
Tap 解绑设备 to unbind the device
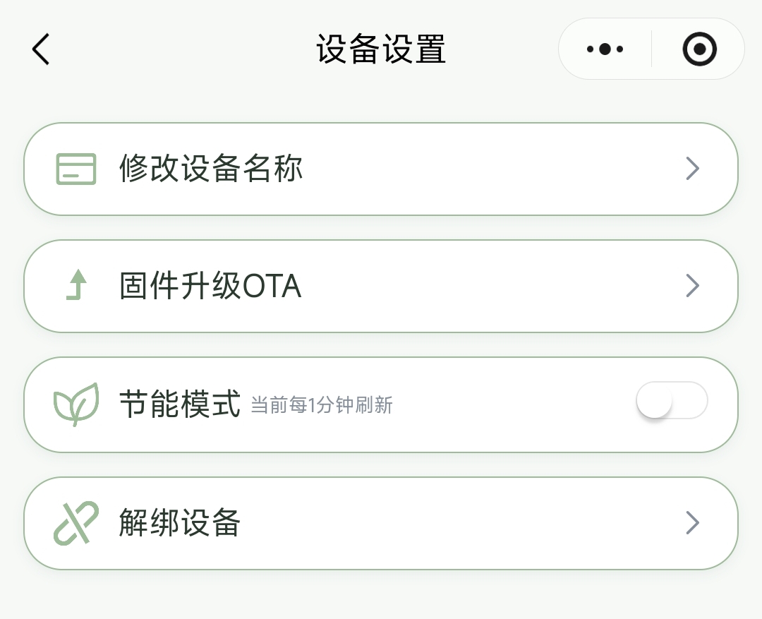click(x=180, y=522)
